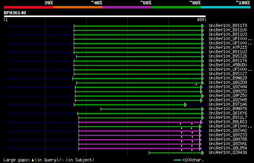
Task: Open the UniRef100_A7P215 hit label
Action: click(228, 48)
